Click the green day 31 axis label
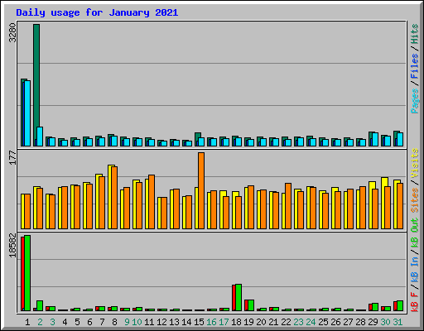This screenshot has height=331, width=424. point(397,322)
